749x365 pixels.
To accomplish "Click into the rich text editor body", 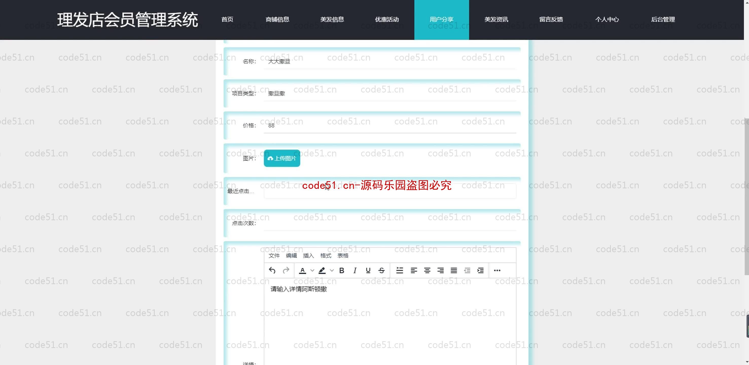I will [x=390, y=322].
